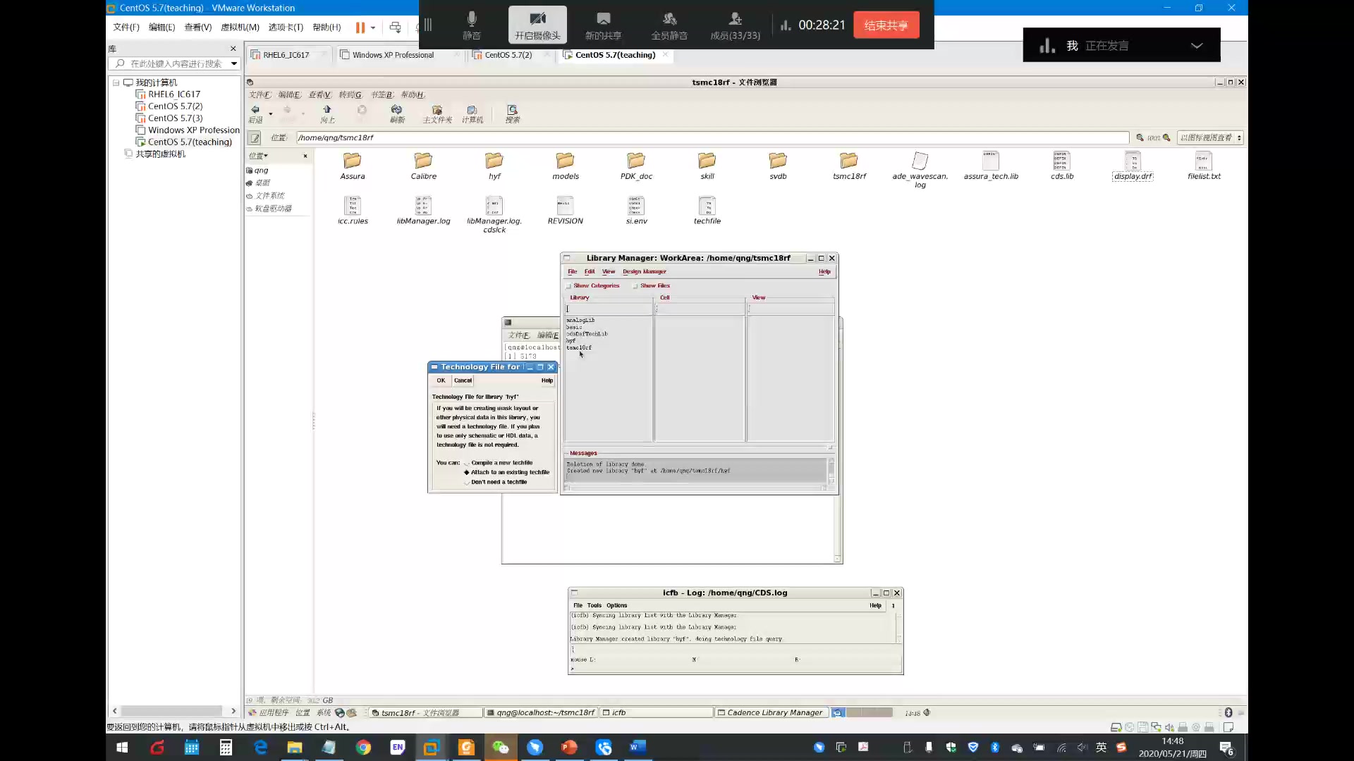Open the Calibre folder

tap(424, 166)
